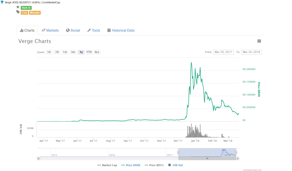Screen dimensions: 292x171
Task: Click the star favorite icon
Action: tap(18, 7)
